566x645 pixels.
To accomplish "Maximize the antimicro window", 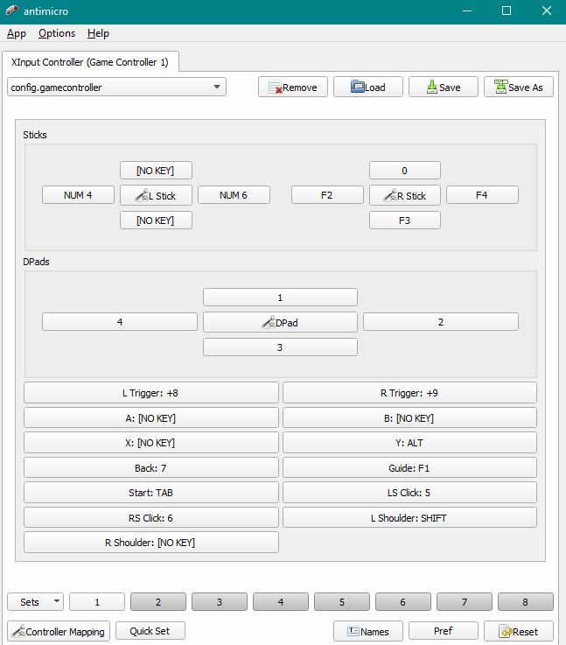I will [507, 11].
